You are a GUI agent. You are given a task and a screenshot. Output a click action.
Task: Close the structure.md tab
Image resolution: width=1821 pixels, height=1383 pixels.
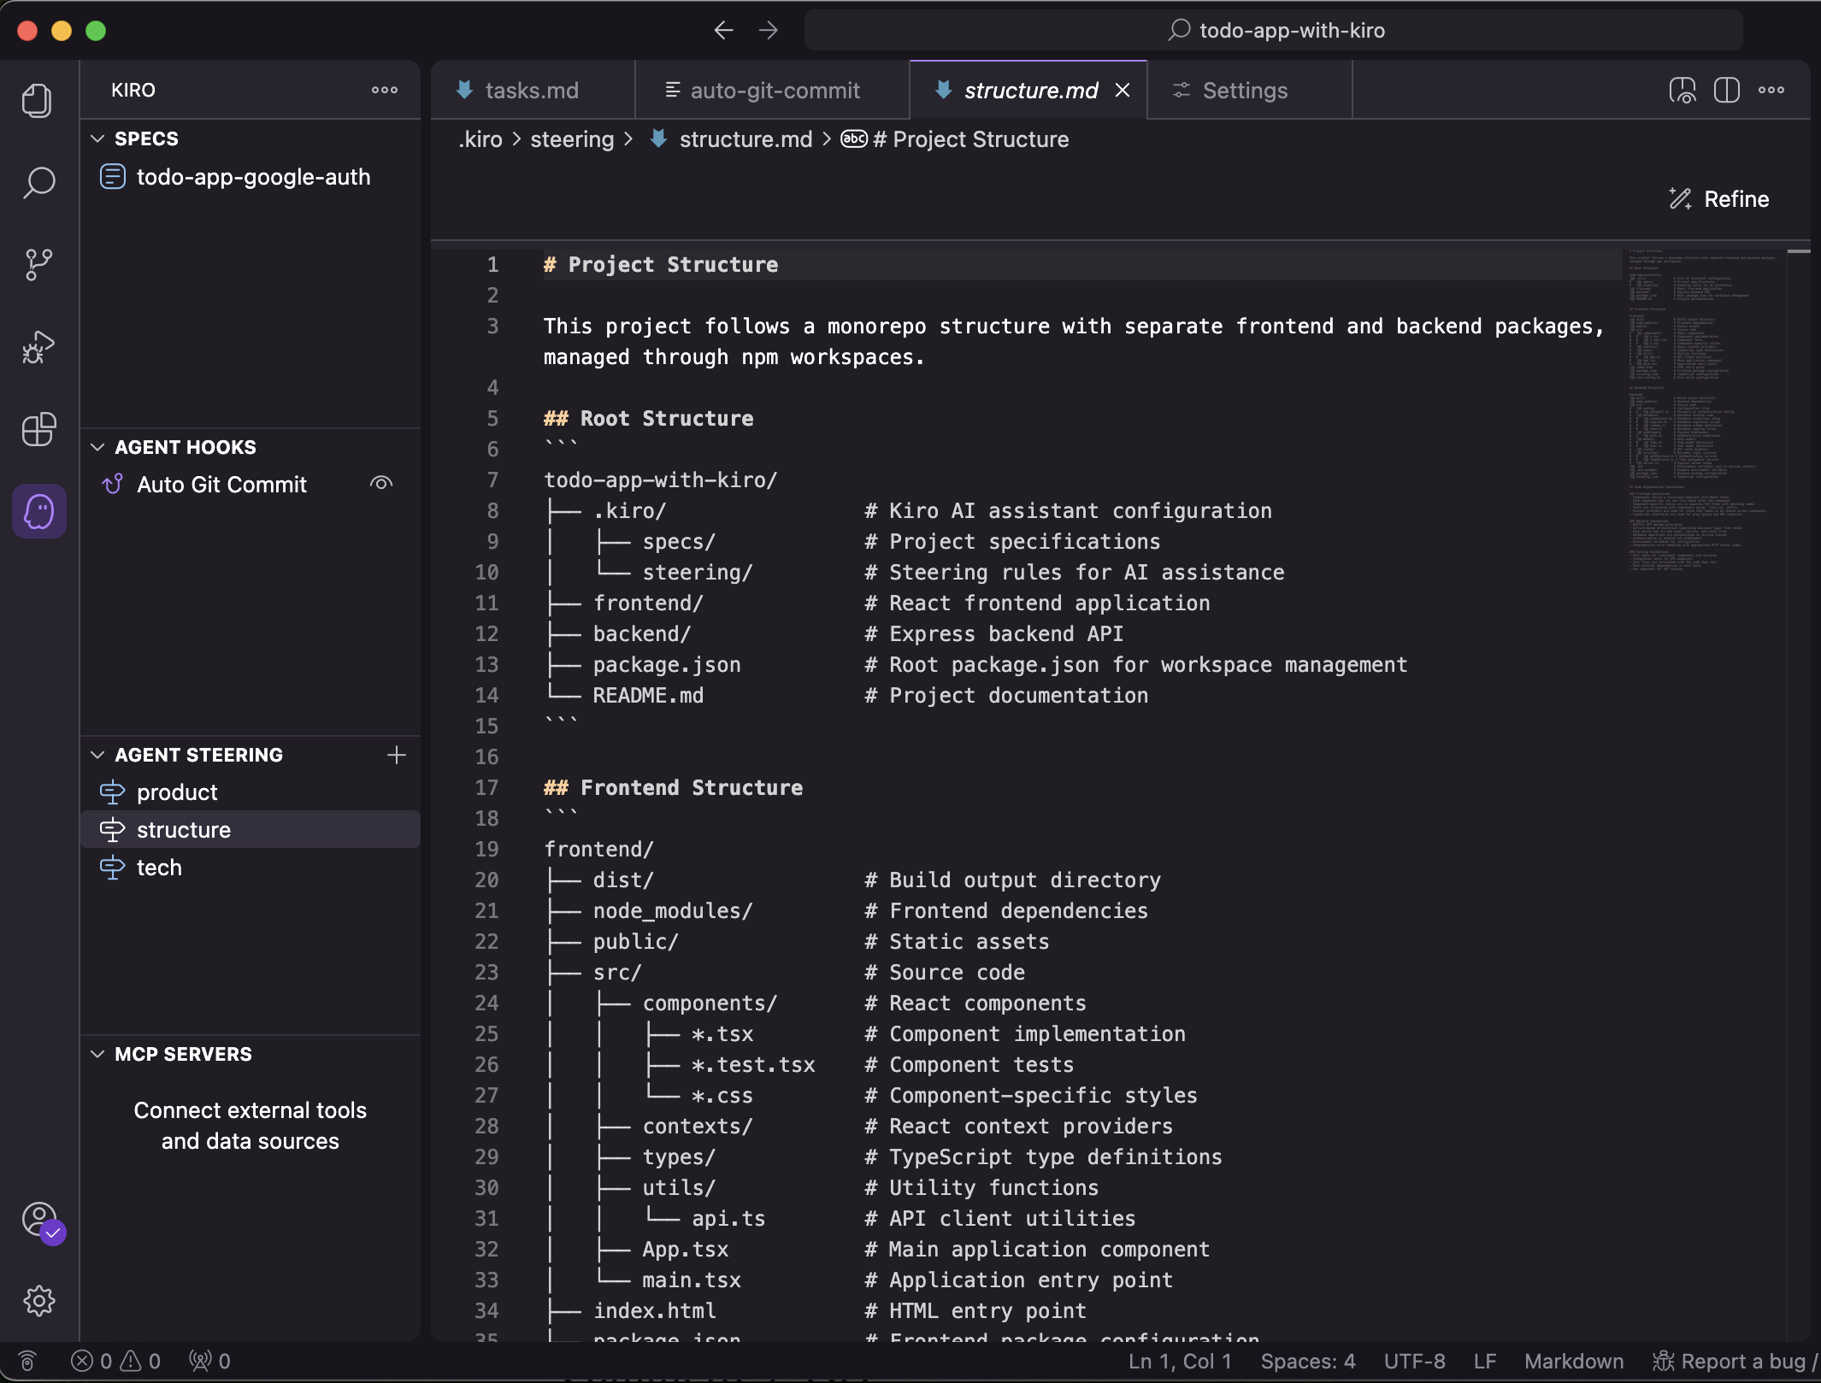[x=1123, y=90]
